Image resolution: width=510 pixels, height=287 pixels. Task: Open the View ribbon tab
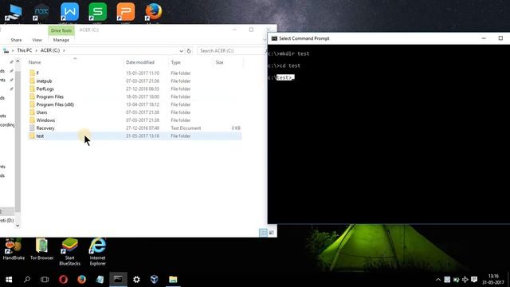point(37,40)
